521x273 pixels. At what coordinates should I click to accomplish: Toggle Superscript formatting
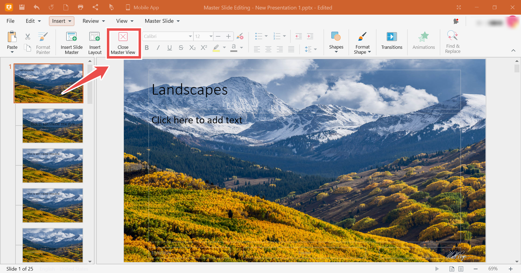pos(204,48)
